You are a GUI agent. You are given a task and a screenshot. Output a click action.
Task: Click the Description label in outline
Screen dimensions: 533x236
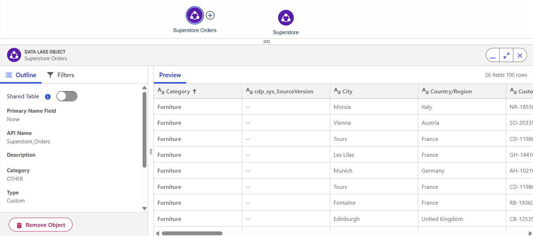pos(21,155)
